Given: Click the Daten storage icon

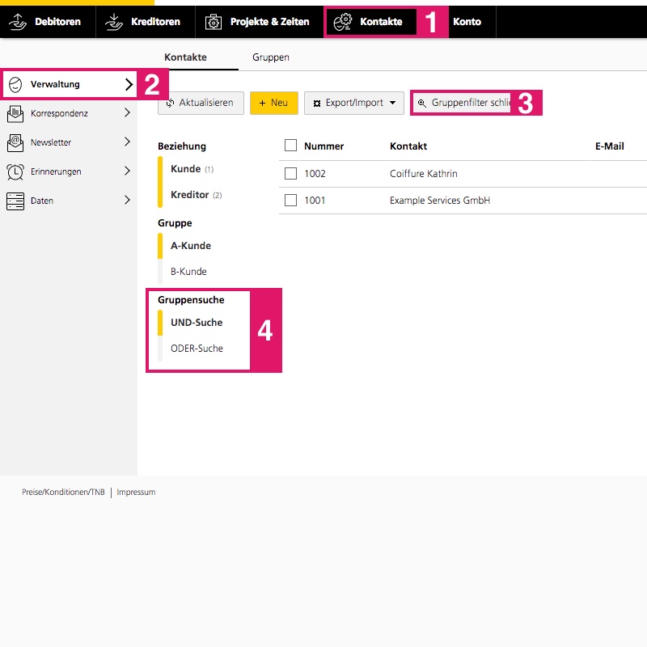Looking at the screenshot, I should (15, 201).
